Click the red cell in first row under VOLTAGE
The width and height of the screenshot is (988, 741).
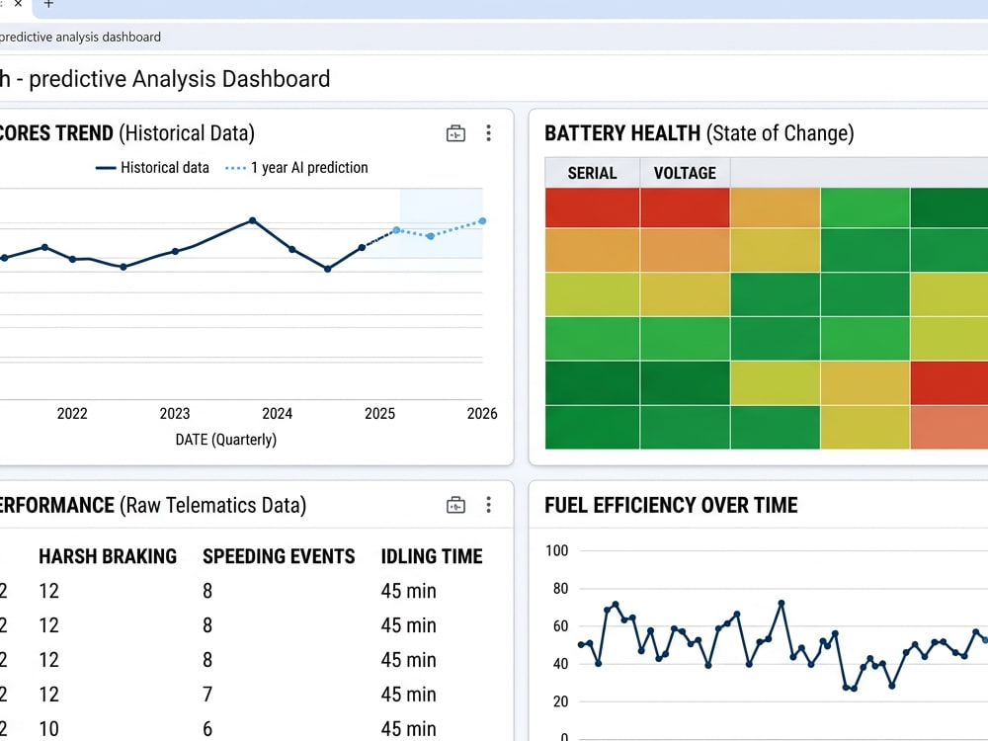tap(685, 207)
